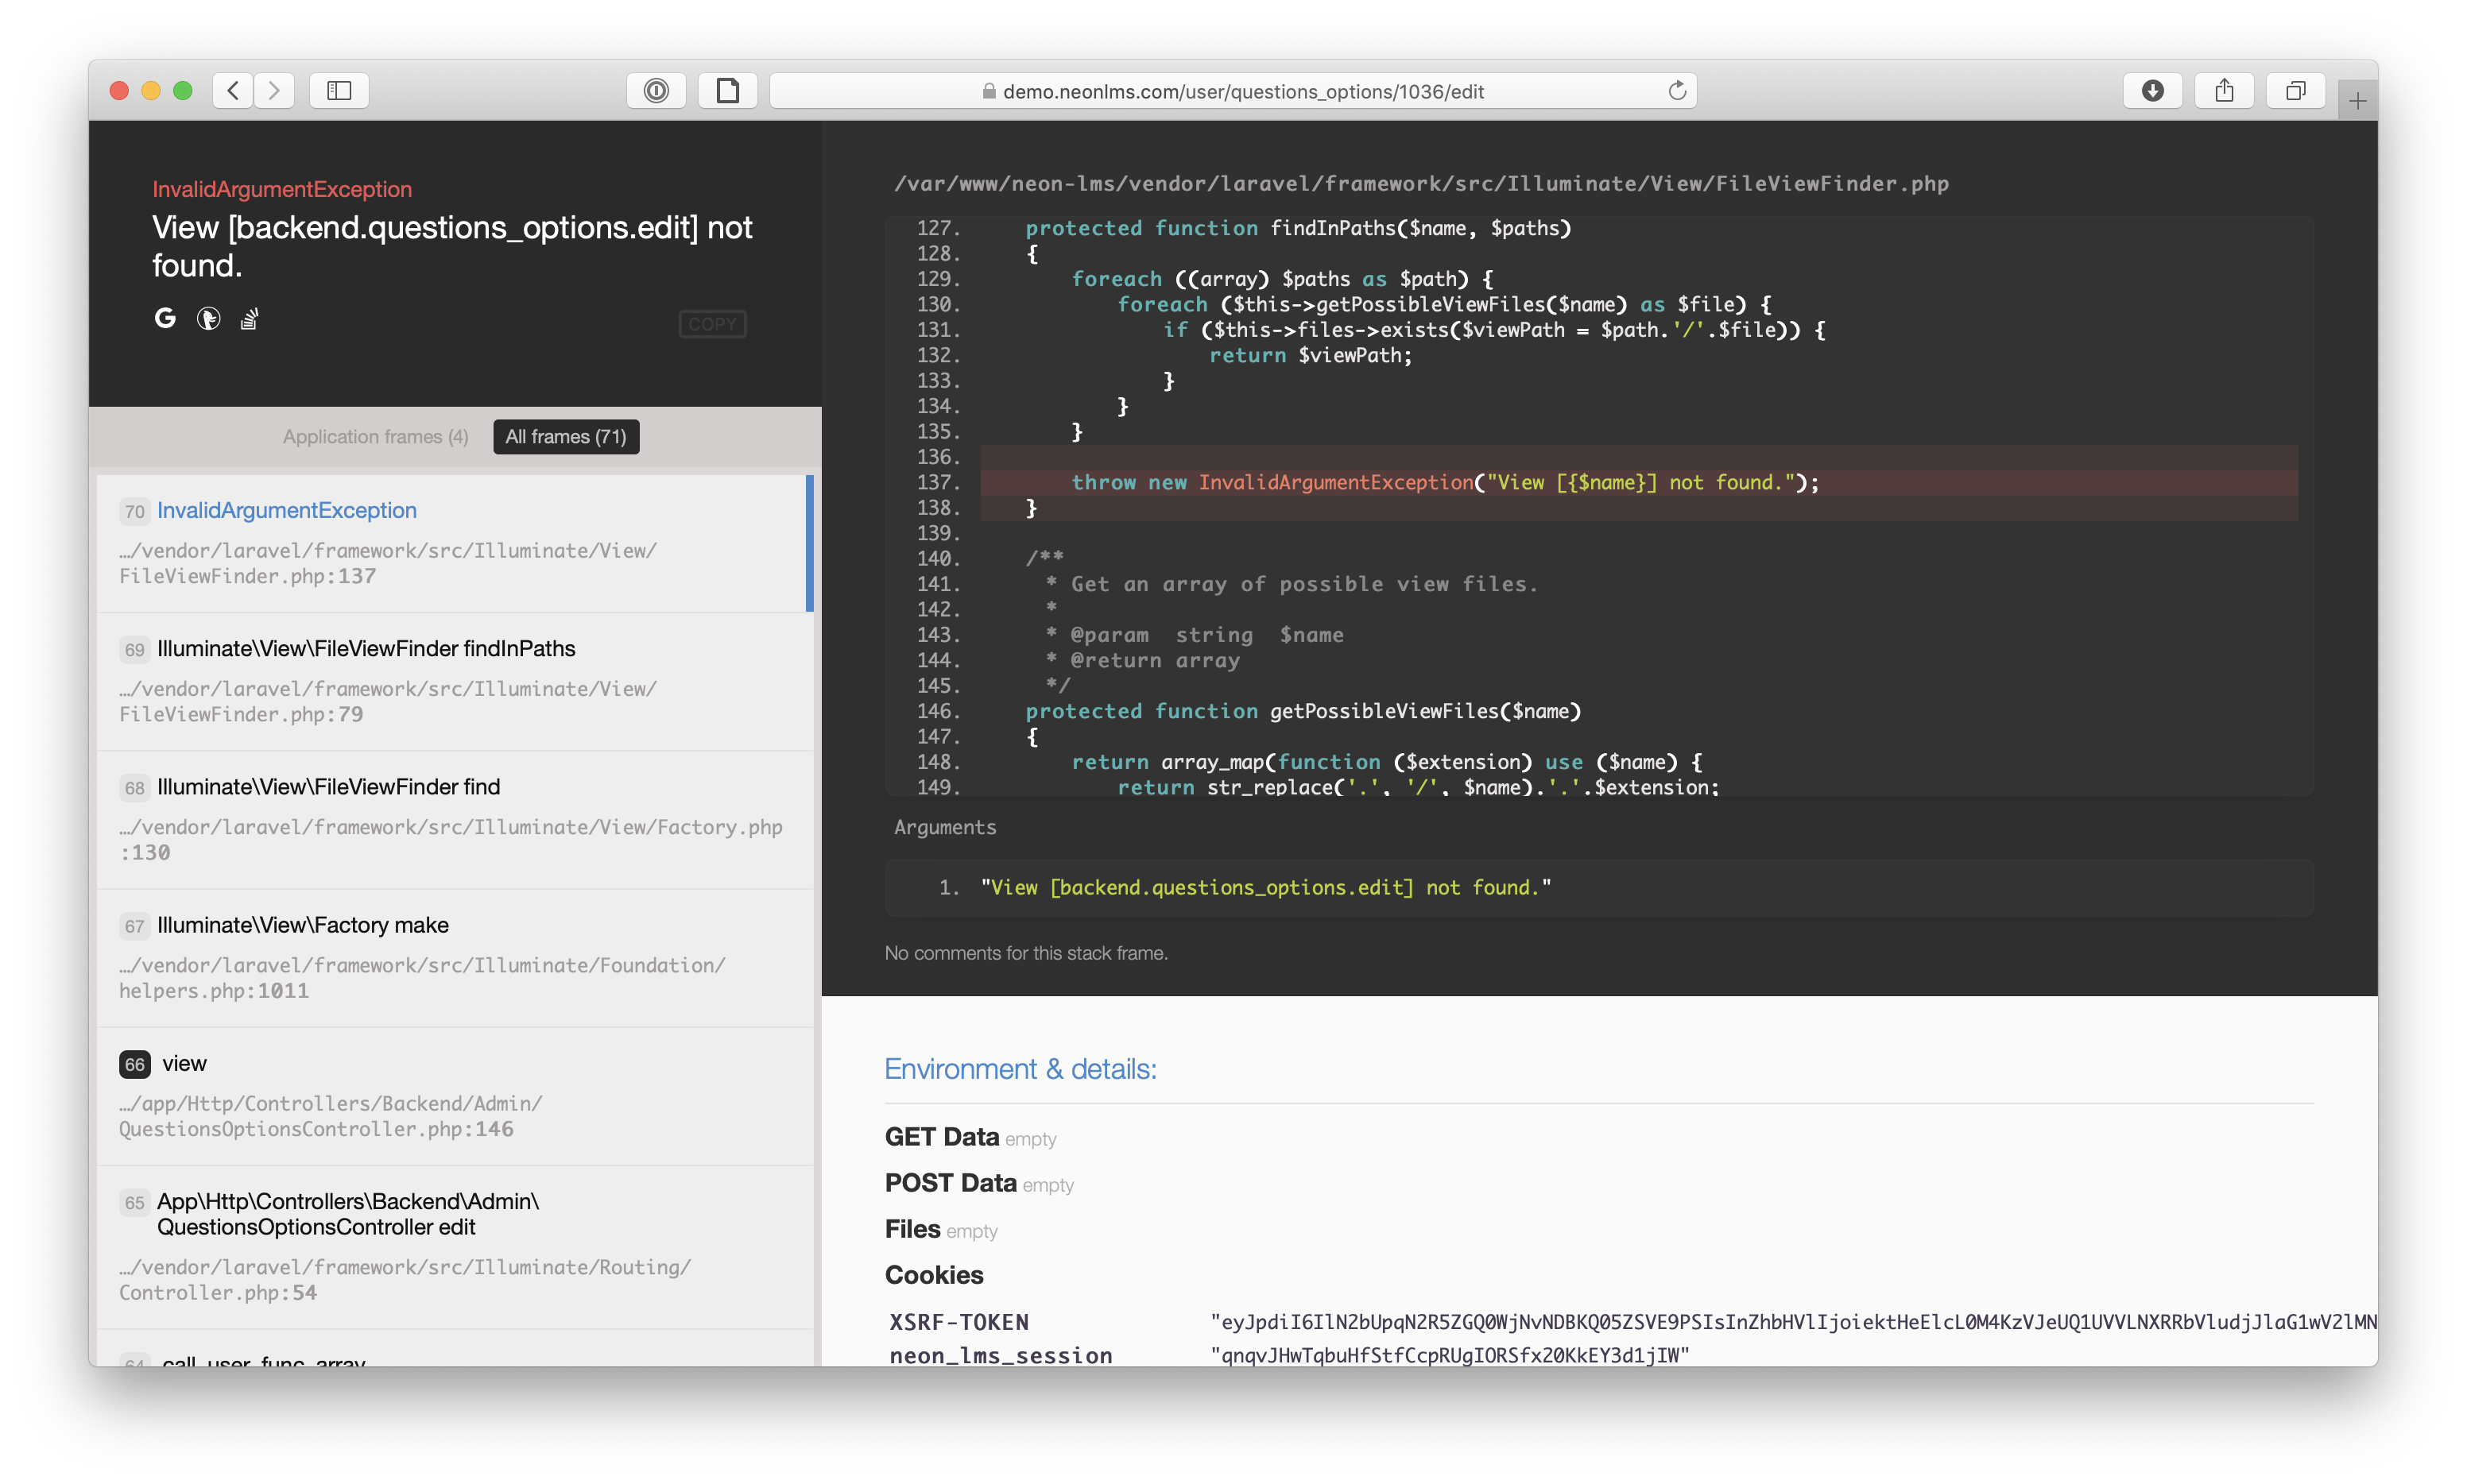Reload the page with the refresh icon
Image resolution: width=2467 pixels, height=1484 pixels.
[1677, 91]
